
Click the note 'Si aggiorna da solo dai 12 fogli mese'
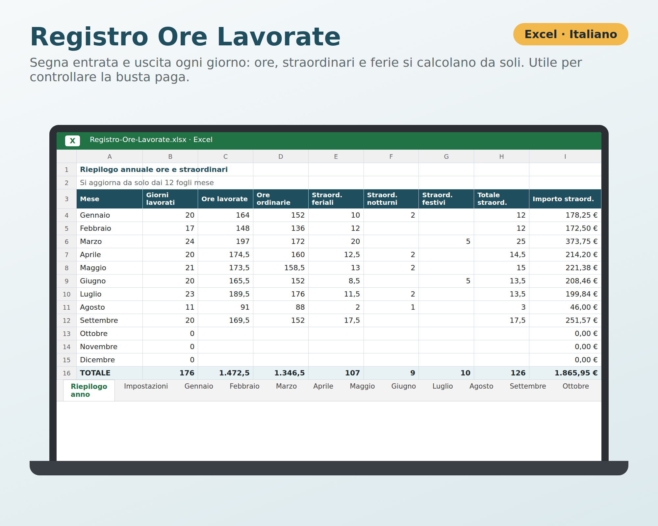(x=147, y=183)
